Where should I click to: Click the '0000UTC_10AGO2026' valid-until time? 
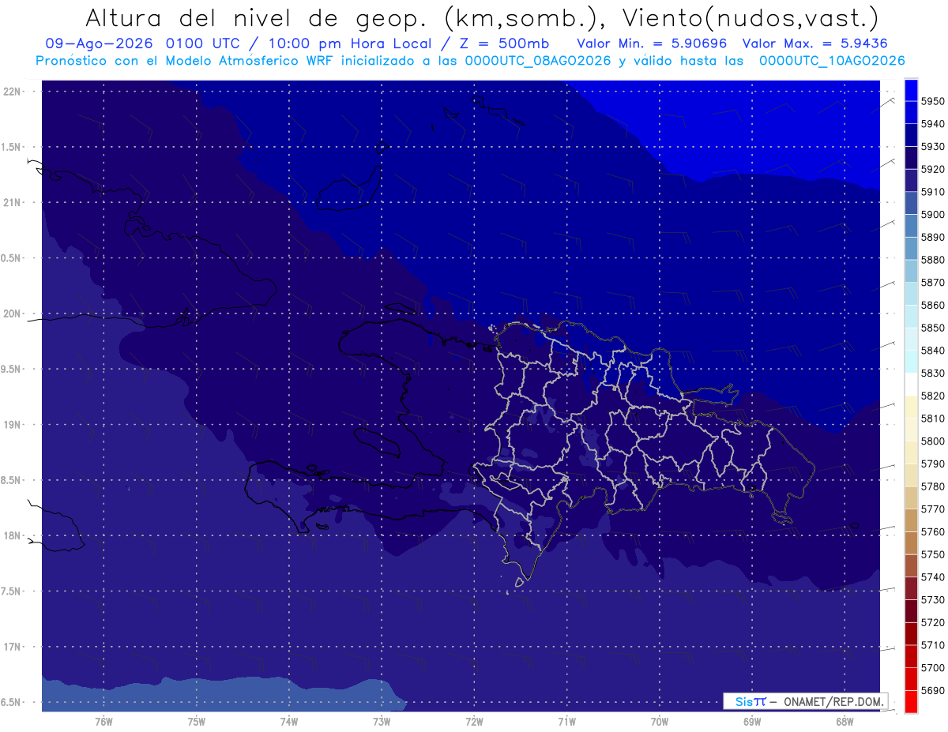pyautogui.click(x=832, y=60)
